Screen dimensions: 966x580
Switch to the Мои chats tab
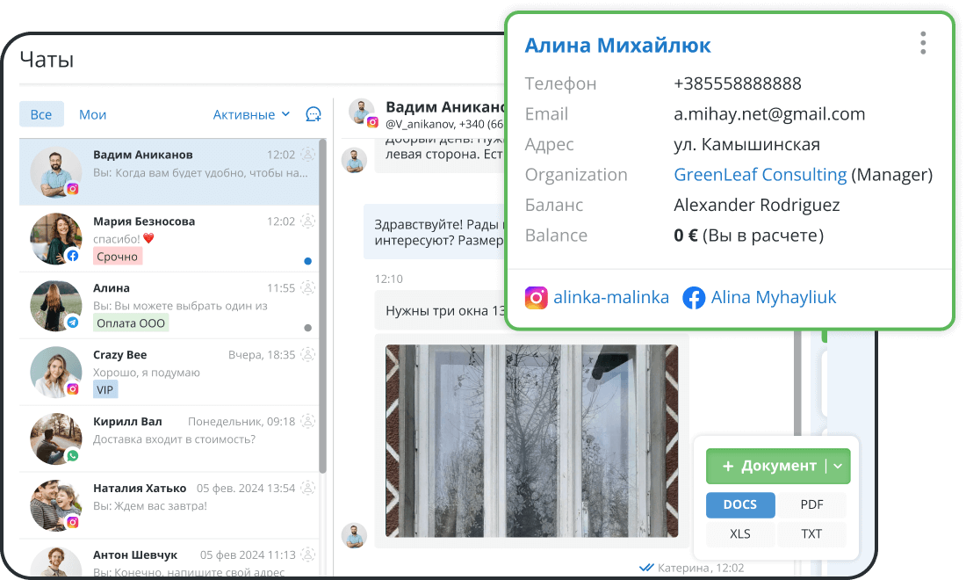[x=92, y=114]
